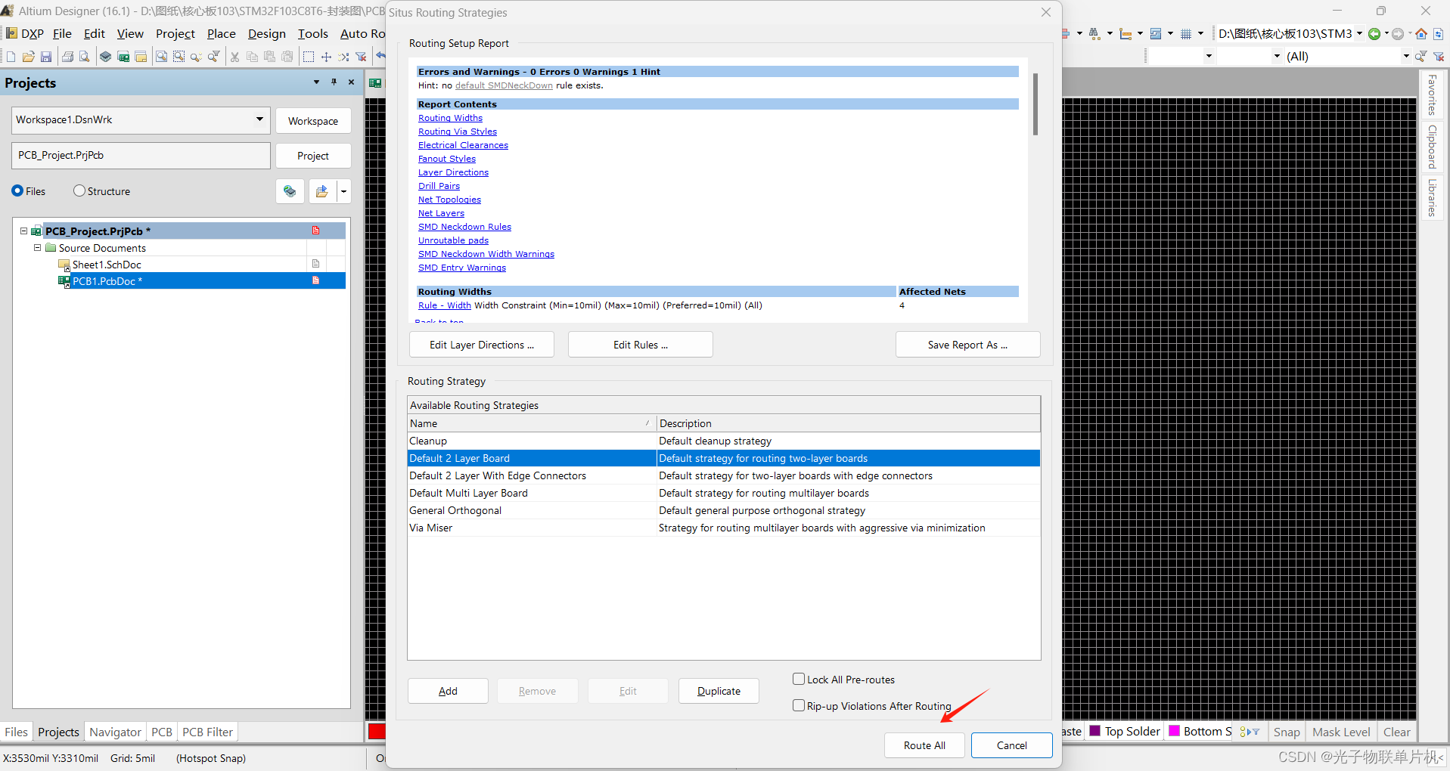
Task: Click the Projects panel export icon
Action: click(322, 191)
